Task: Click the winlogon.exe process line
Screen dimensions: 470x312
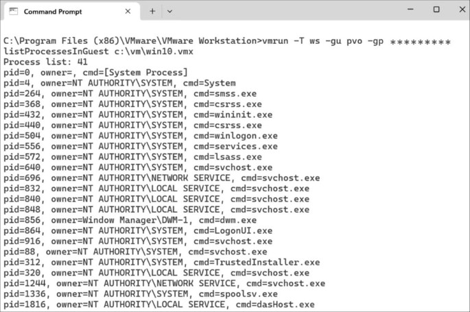Action: [141, 136]
